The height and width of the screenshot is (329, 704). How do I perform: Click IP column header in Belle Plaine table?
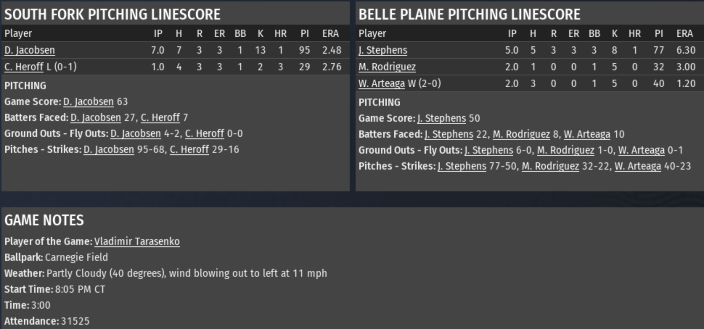point(512,33)
